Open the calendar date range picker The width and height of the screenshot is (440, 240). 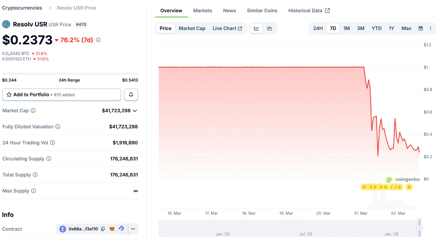point(420,28)
